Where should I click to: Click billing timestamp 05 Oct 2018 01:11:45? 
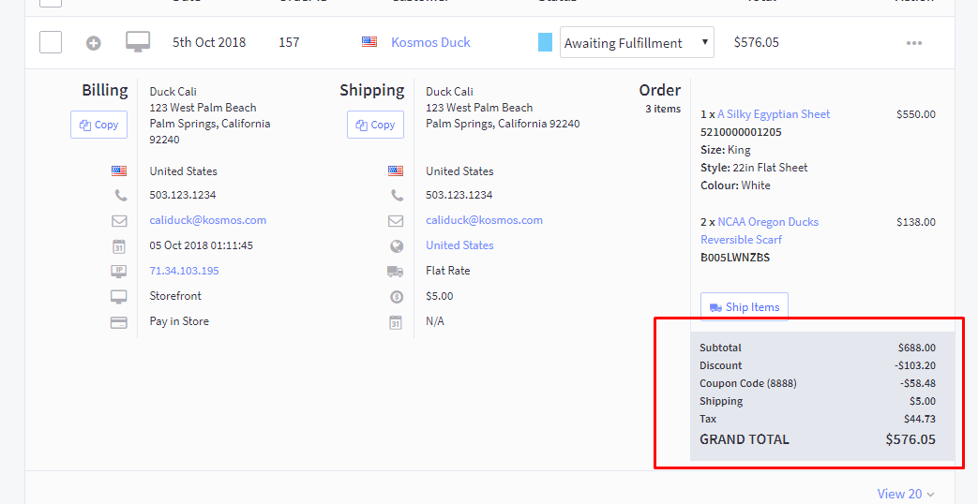click(x=202, y=245)
